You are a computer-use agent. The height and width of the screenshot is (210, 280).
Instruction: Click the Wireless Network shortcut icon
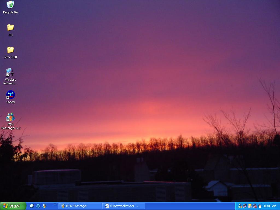[10, 72]
